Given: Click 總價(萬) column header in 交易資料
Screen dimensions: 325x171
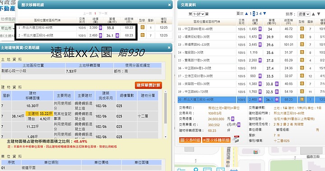Looking at the screenshot, I should click(255, 22).
